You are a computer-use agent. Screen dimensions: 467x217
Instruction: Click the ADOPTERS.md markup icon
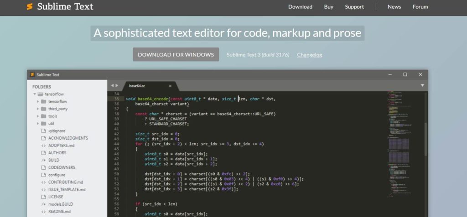tap(43, 146)
